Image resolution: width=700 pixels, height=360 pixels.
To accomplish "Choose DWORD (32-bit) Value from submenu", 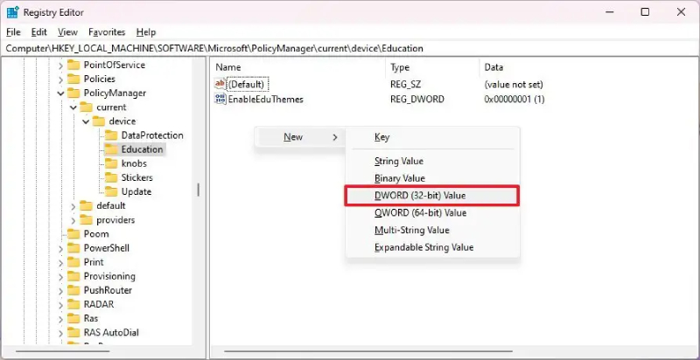I will click(x=432, y=196).
